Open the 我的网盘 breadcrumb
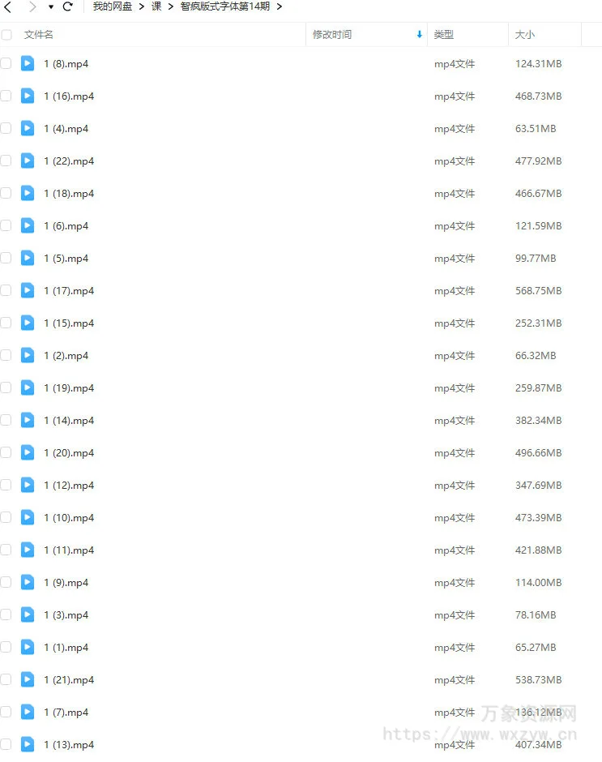This screenshot has height=762, width=602. coord(113,6)
